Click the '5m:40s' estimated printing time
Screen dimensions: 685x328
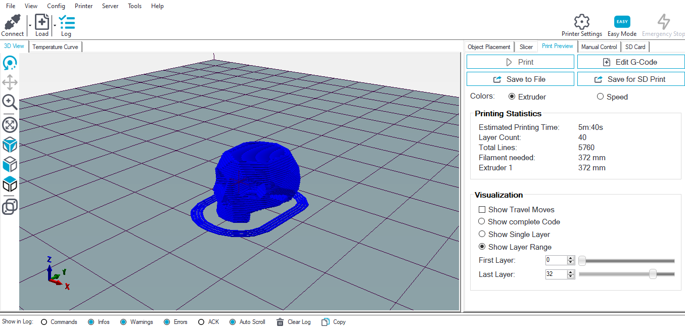[590, 127]
